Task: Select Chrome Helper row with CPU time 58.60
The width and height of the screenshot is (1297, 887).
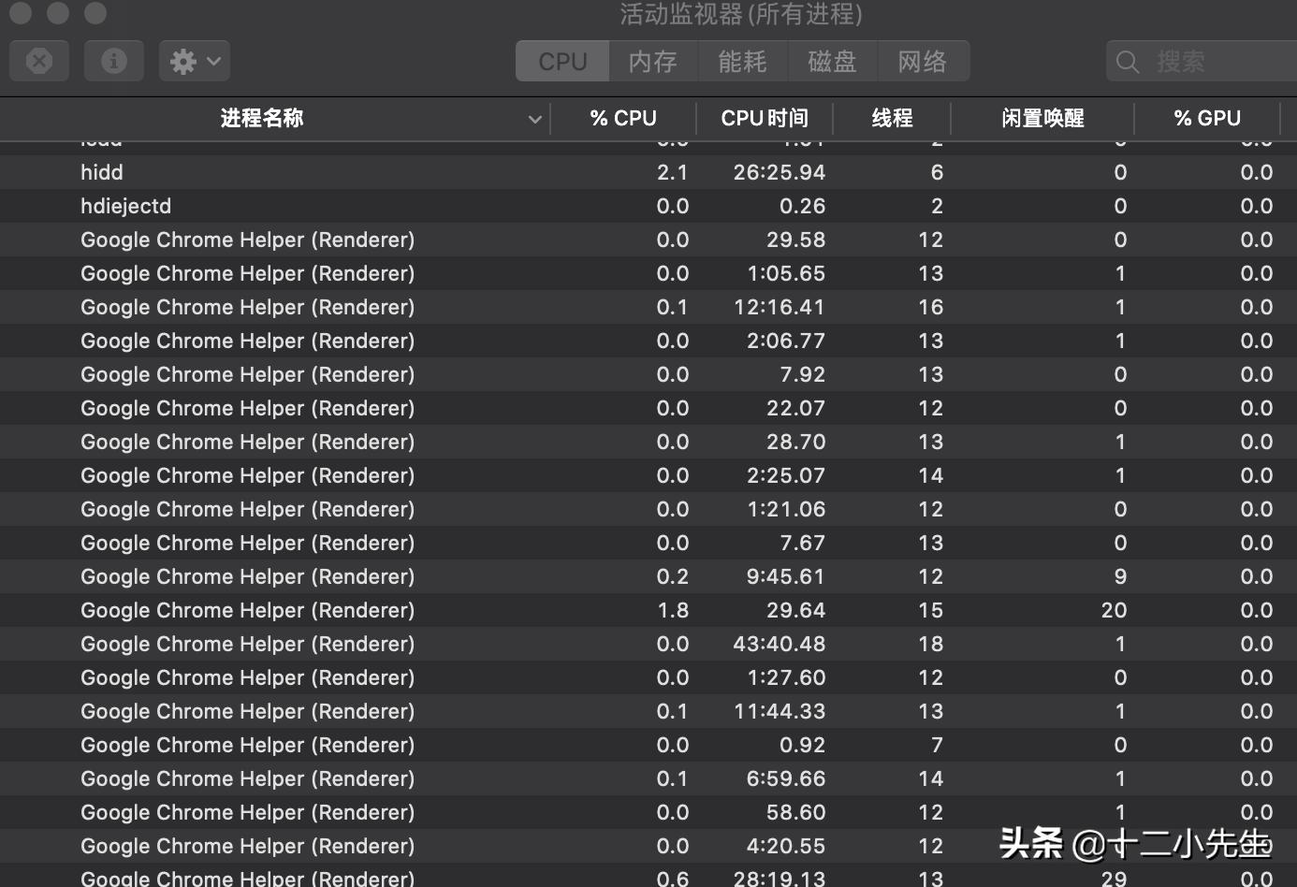Action: 648,812
